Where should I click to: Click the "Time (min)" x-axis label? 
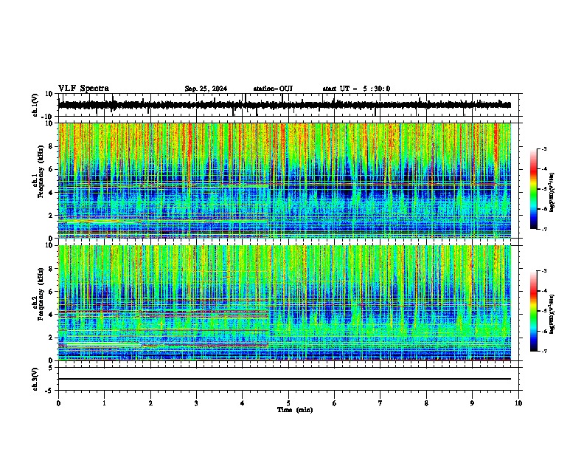(x=295, y=410)
